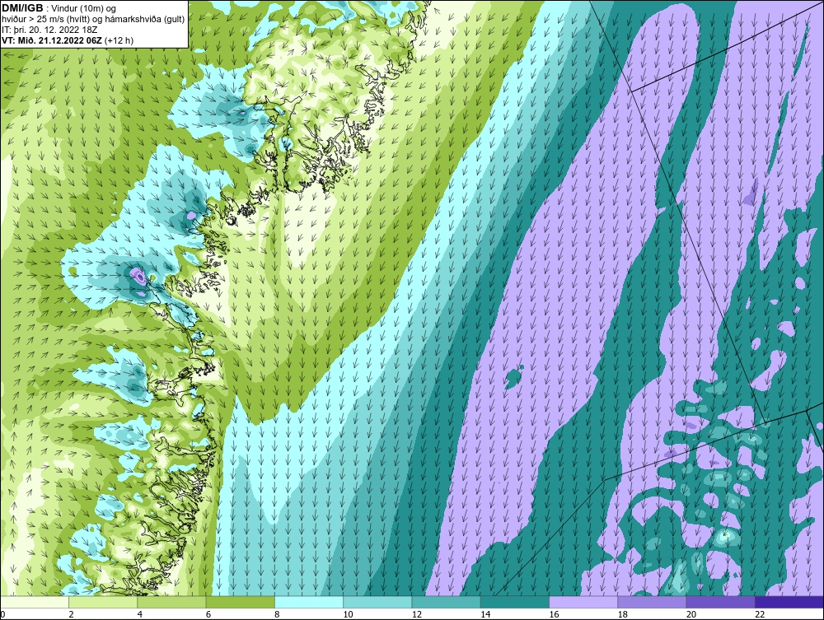Click the '18' label on the wind scale
This screenshot has width=824, height=620.
click(x=622, y=615)
